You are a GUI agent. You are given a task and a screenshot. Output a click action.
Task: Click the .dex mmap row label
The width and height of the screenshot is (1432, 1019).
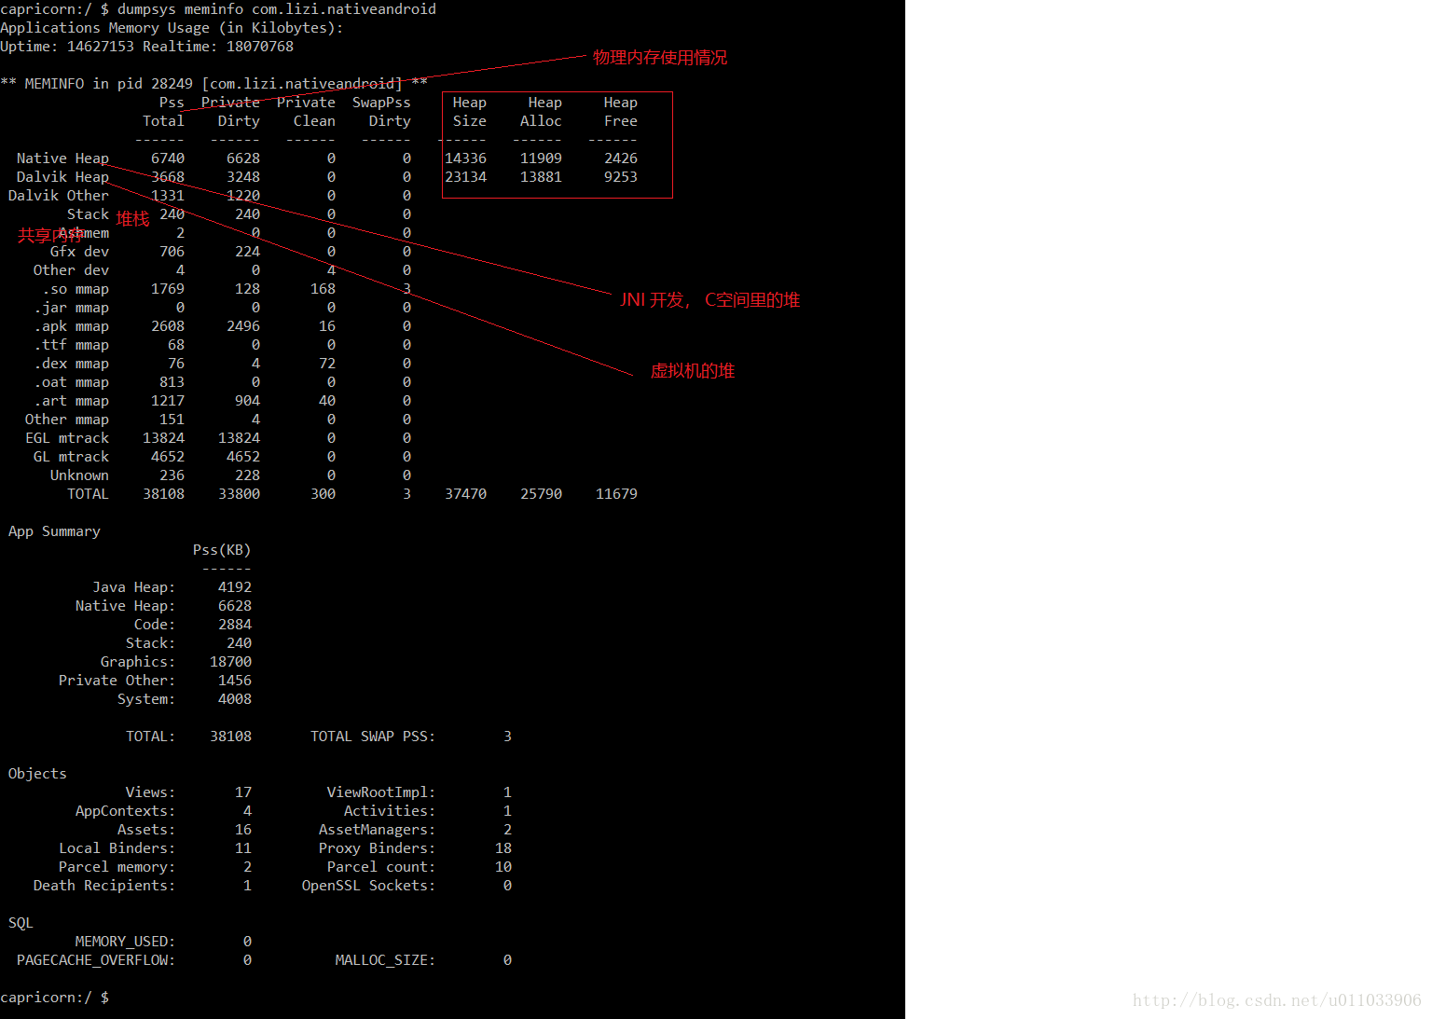tap(71, 364)
